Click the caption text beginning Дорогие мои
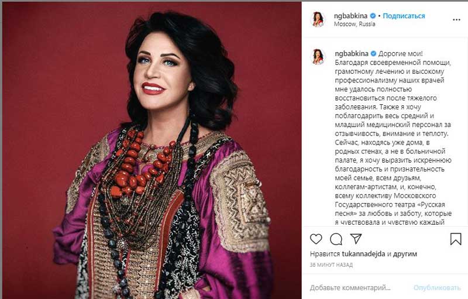 (x=393, y=138)
